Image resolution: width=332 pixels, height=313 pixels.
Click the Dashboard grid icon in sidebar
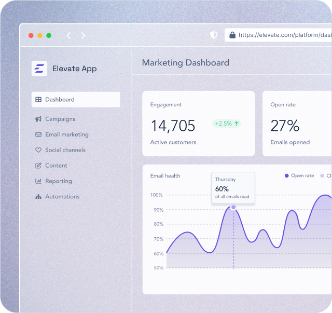38,100
